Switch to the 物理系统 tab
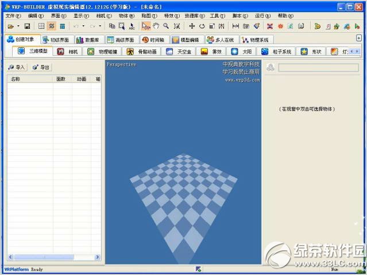Screen dimensions: 367x275 pos(256,40)
